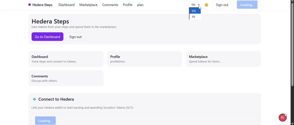Open Comments in the top navigation

pos(110,5)
